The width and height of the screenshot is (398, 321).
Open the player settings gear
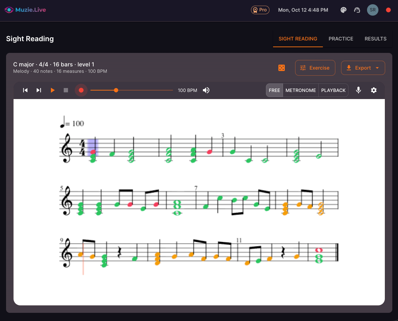click(374, 91)
